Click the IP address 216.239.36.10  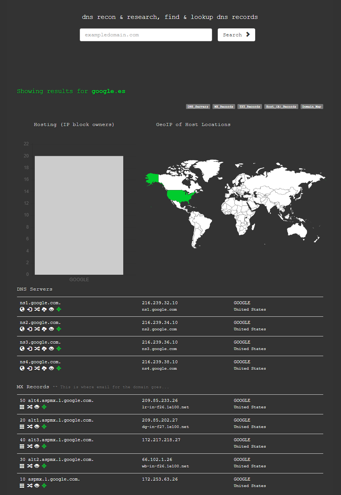click(160, 342)
